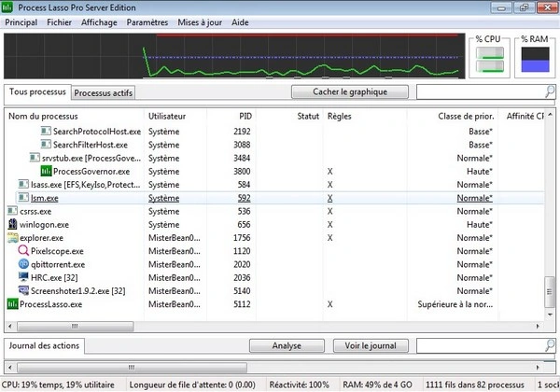This screenshot has width=560, height=392.
Task: Click the % RAM usage meter
Action: coord(536,62)
